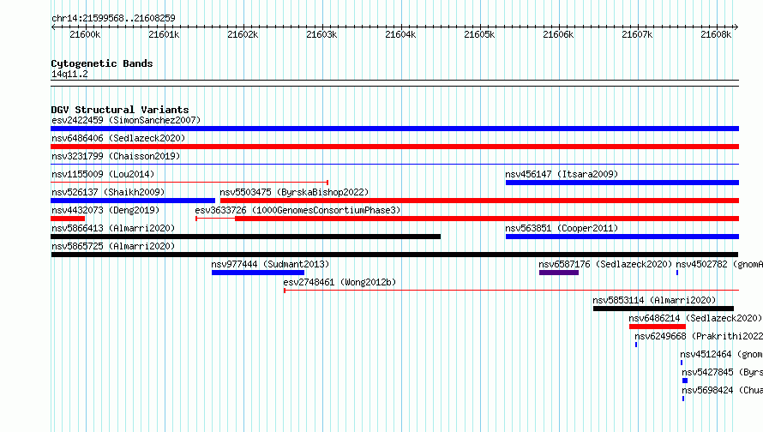This screenshot has width=763, height=432.
Task: Click the thin red nsv1155009 line
Action: (189, 183)
